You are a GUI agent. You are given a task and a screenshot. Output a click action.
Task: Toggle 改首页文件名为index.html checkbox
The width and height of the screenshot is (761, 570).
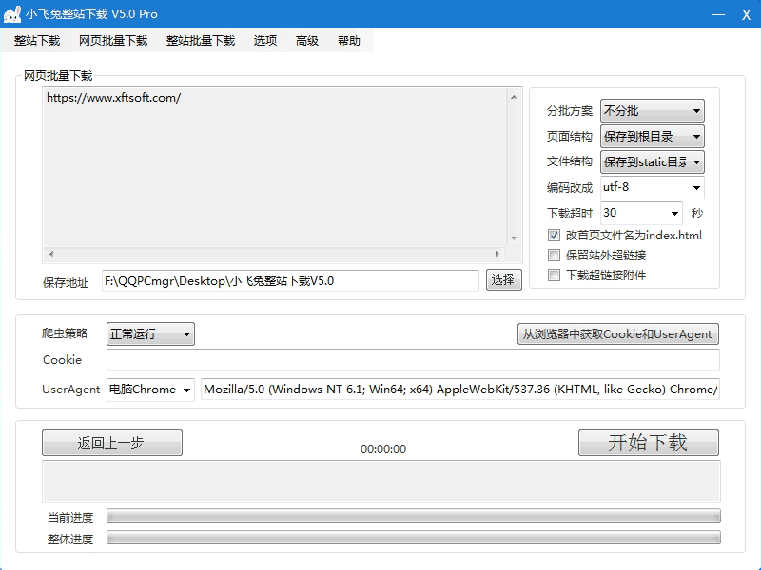tap(555, 236)
